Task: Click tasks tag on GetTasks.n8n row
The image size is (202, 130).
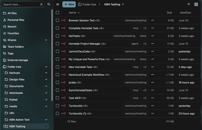Action: [143, 36]
